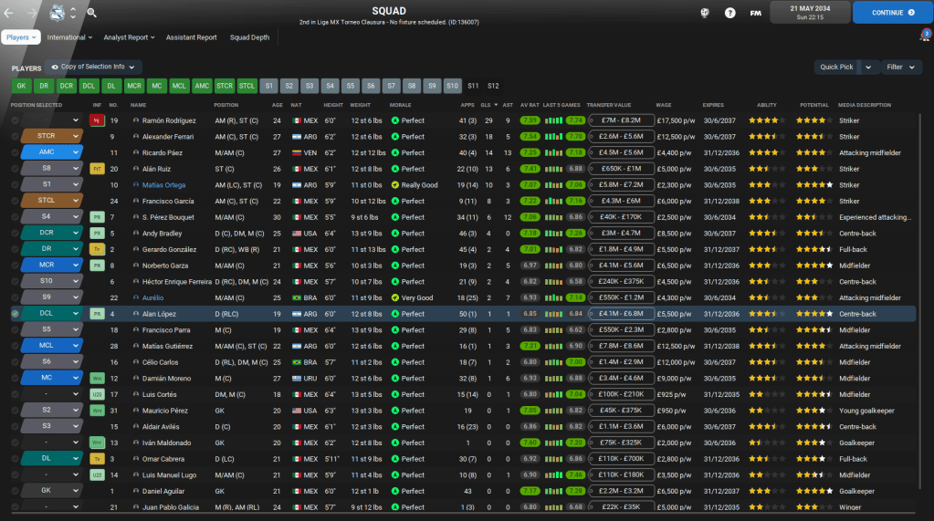
Task: Open the search magnifier icon
Action: (x=91, y=13)
